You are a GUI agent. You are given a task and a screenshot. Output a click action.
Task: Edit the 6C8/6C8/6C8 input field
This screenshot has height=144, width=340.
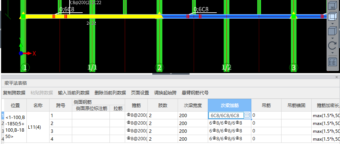pyautogui.click(x=226, y=115)
